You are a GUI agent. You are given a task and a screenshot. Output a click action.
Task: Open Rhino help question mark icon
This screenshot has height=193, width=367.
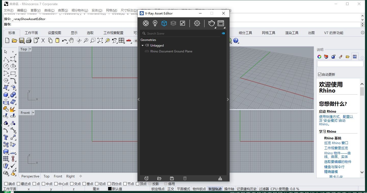(x=236, y=40)
